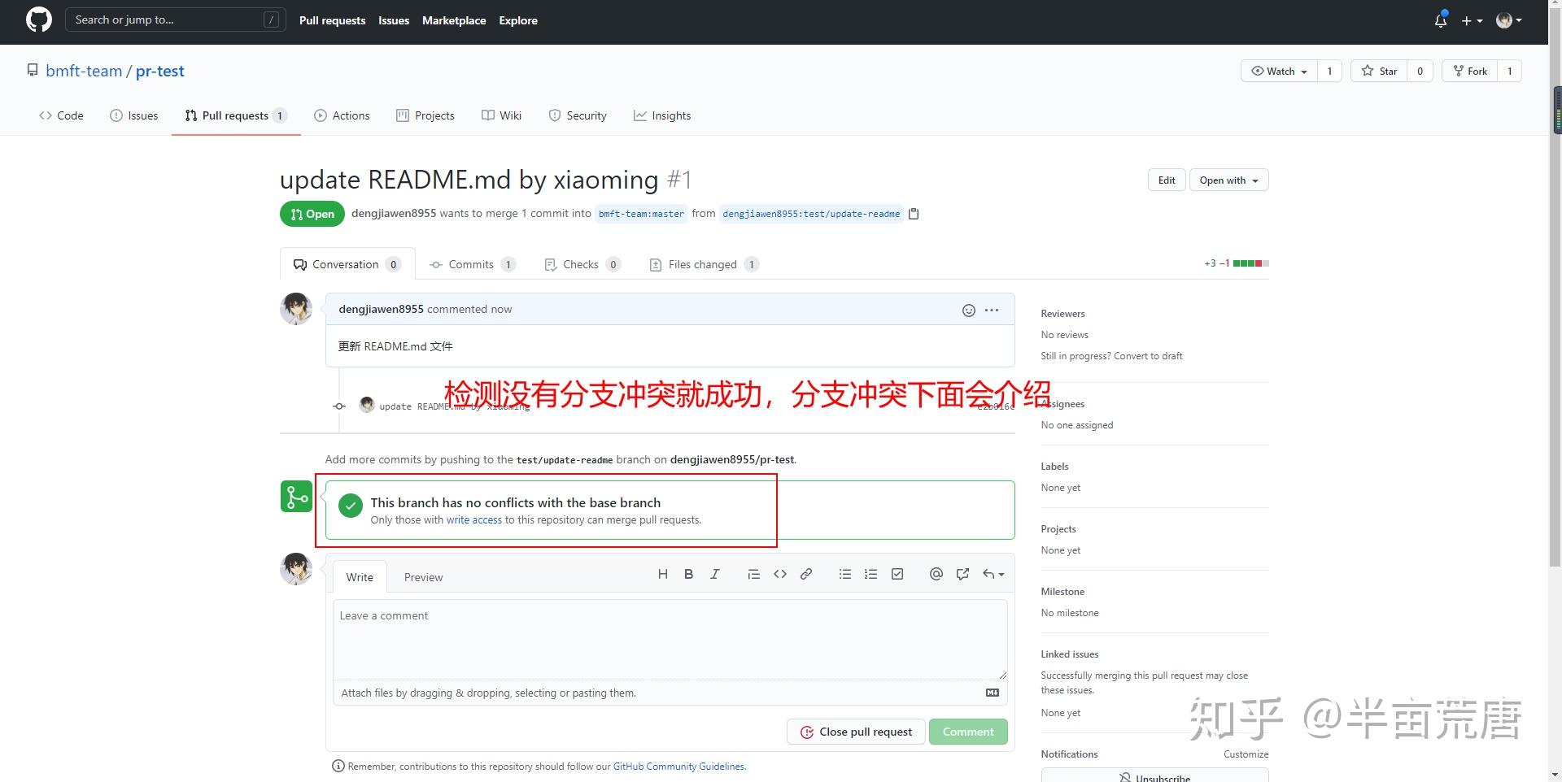Open Issues in the top navigation
This screenshot has width=1562, height=782.
(x=394, y=20)
